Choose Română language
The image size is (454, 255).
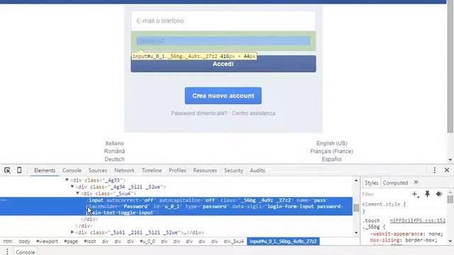coord(114,151)
